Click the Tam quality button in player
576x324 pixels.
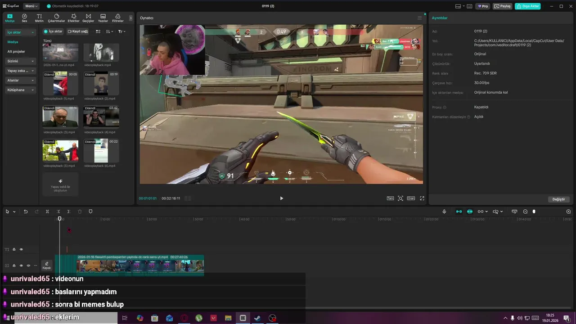pos(390,198)
